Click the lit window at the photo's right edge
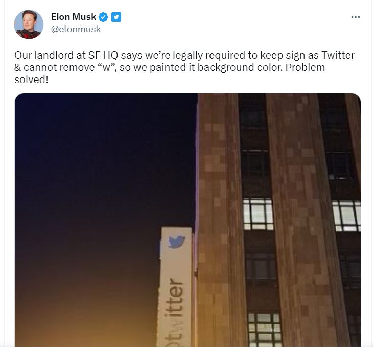This screenshot has width=374, height=347. pyautogui.click(x=346, y=215)
